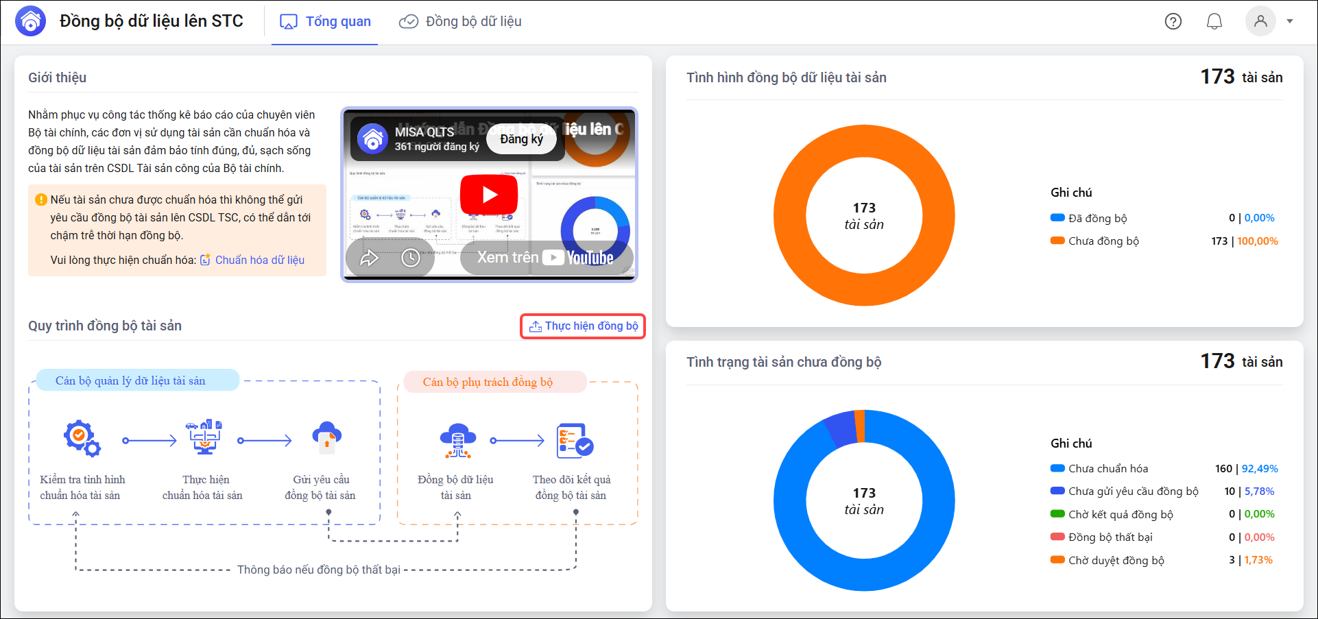
Task: Click the Tình trạng tài sản chưa đồng bộ heading
Action: point(784,362)
